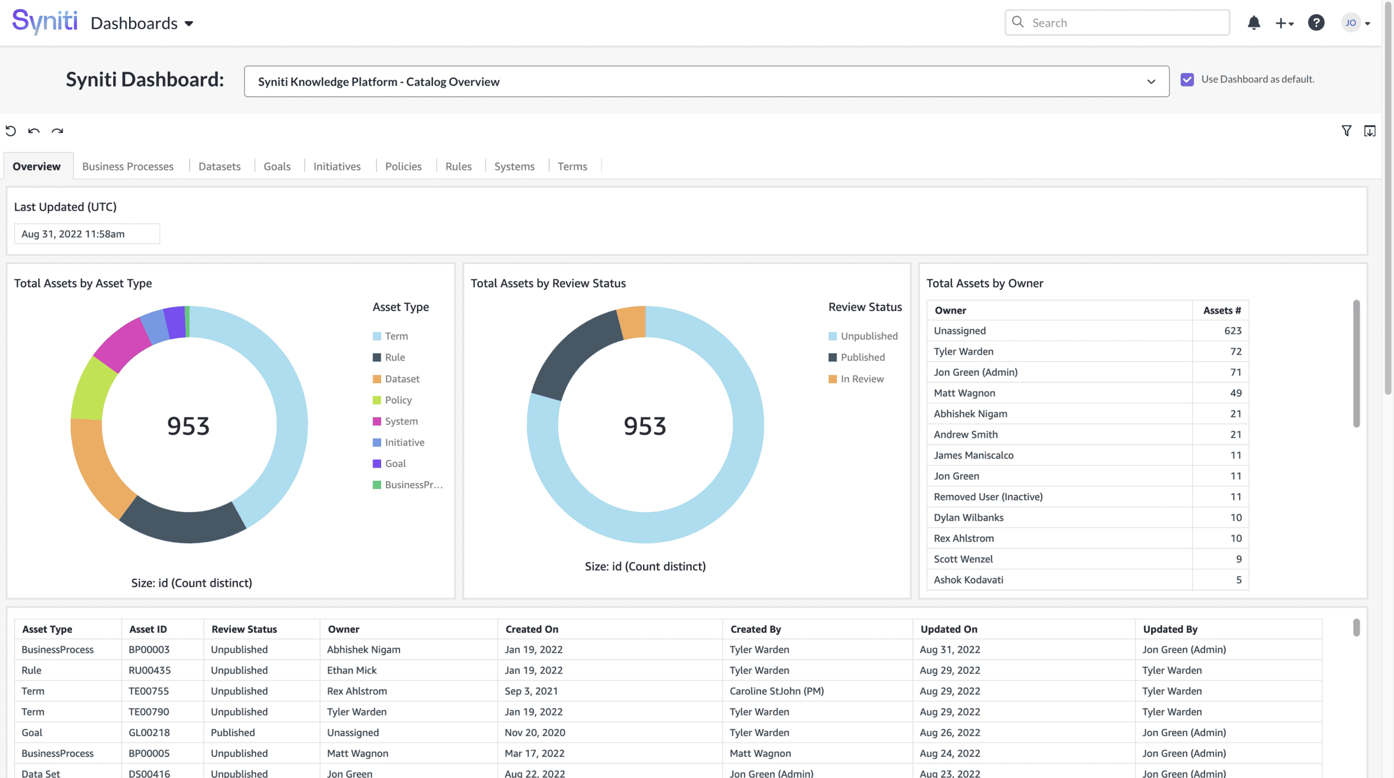Open the filter funnel icon
The width and height of the screenshot is (1394, 778).
(x=1346, y=131)
